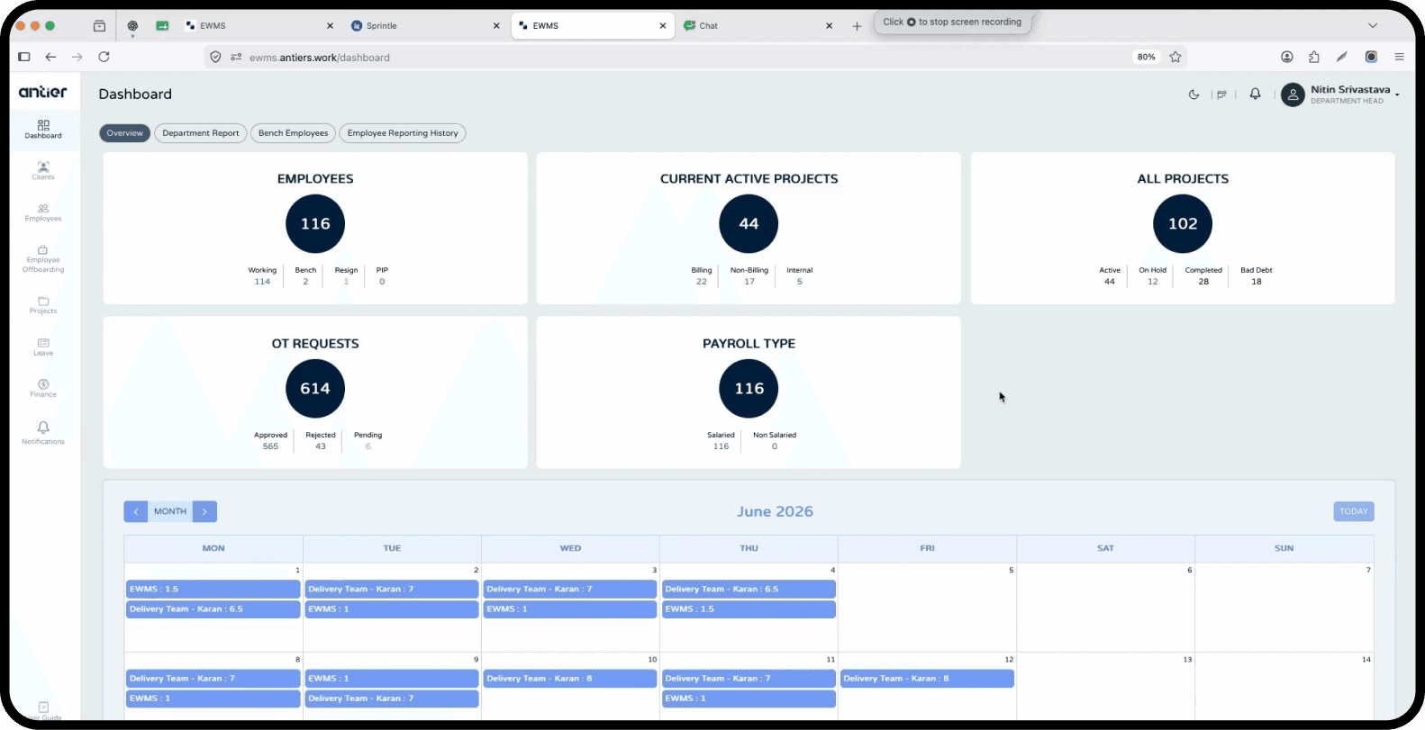The width and height of the screenshot is (1425, 730).
Task: Switch to Bench Employees tab
Action: [293, 133]
